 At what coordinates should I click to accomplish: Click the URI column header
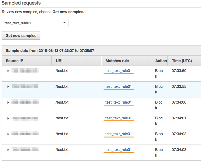point(59,61)
